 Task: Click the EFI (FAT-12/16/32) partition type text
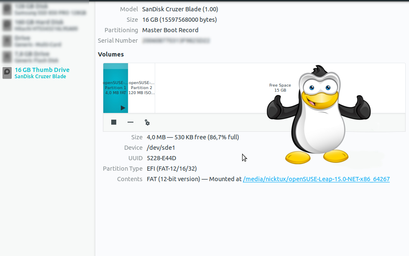[x=171, y=169]
